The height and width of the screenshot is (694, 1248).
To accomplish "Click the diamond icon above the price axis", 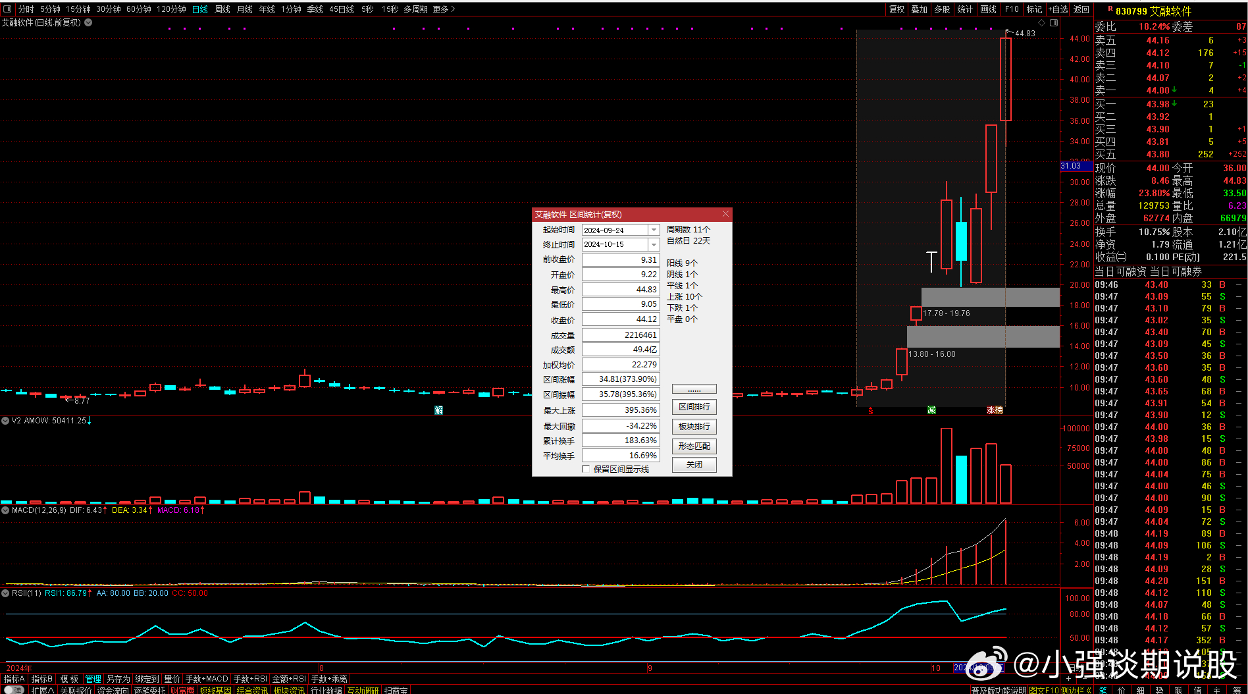I will coord(1041,22).
